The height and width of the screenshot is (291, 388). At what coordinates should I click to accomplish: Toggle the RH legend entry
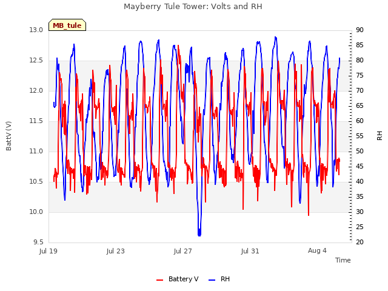[219, 279]
